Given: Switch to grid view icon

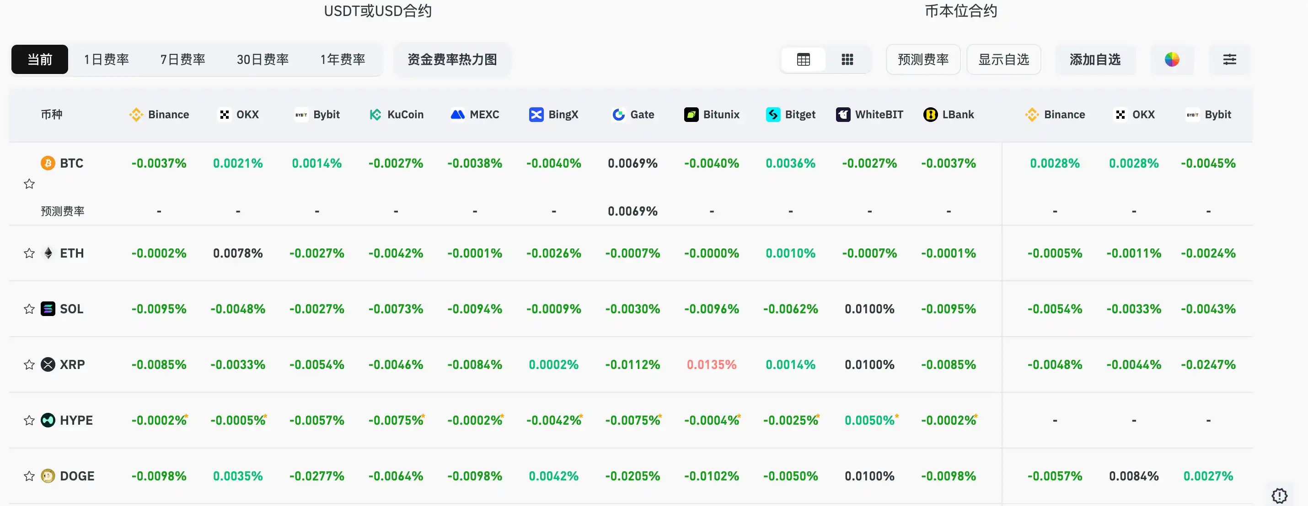Looking at the screenshot, I should [847, 59].
